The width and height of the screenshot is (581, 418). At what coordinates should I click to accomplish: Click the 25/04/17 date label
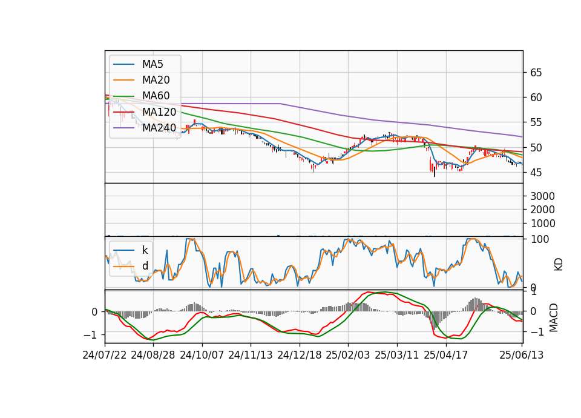coord(446,355)
